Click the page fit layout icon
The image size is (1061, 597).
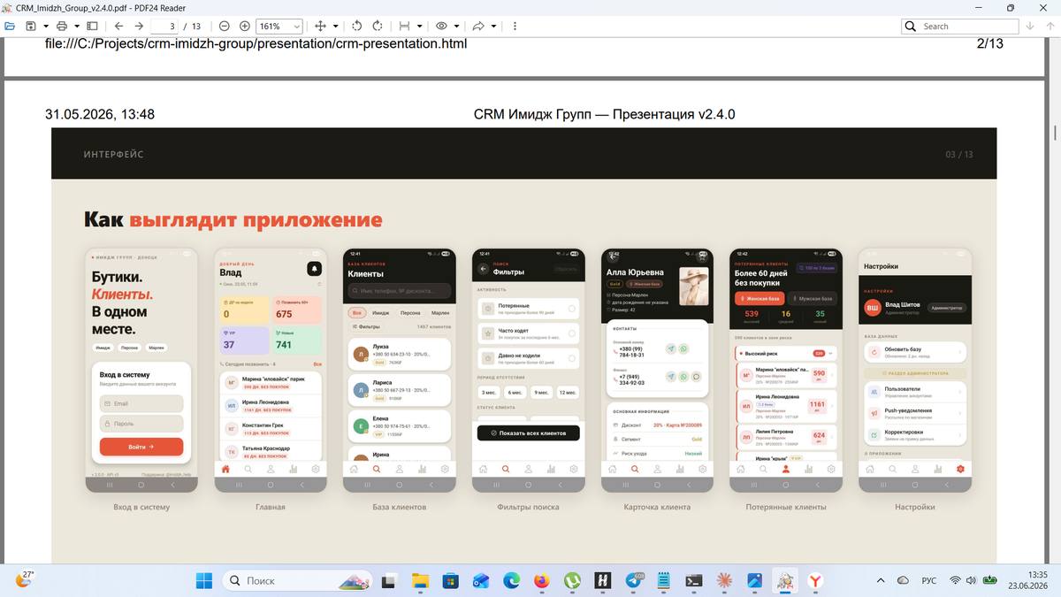point(405,27)
